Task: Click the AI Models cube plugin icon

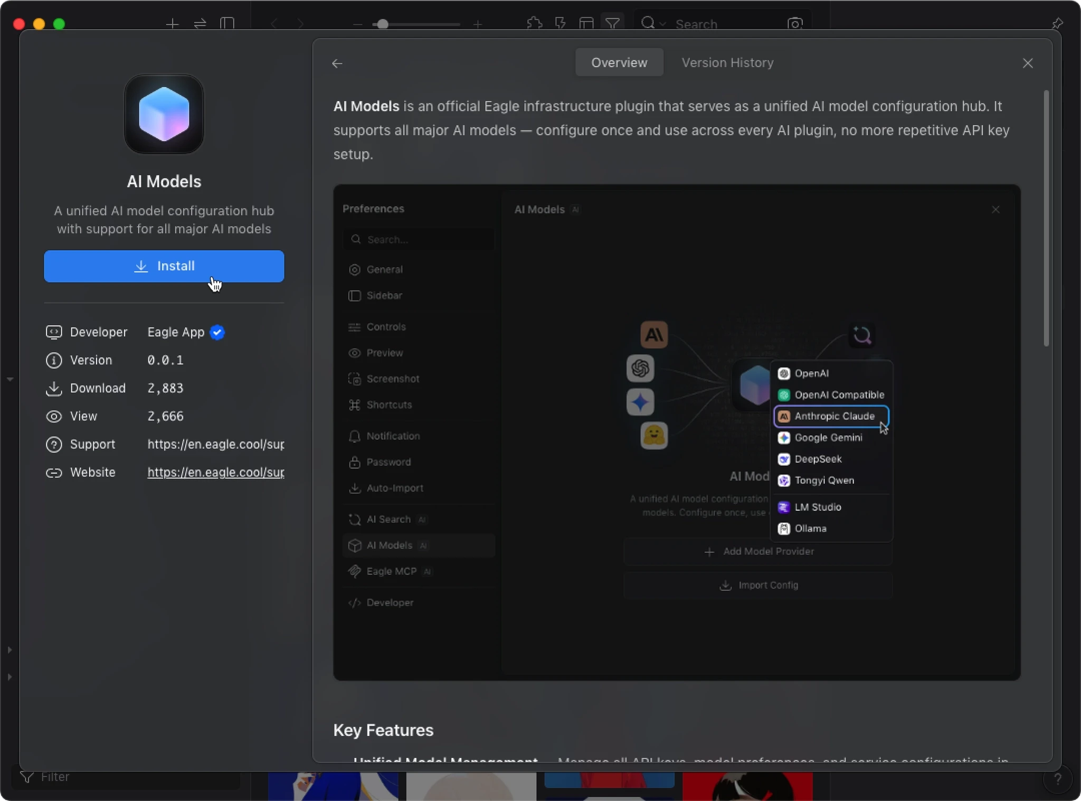Action: click(164, 115)
